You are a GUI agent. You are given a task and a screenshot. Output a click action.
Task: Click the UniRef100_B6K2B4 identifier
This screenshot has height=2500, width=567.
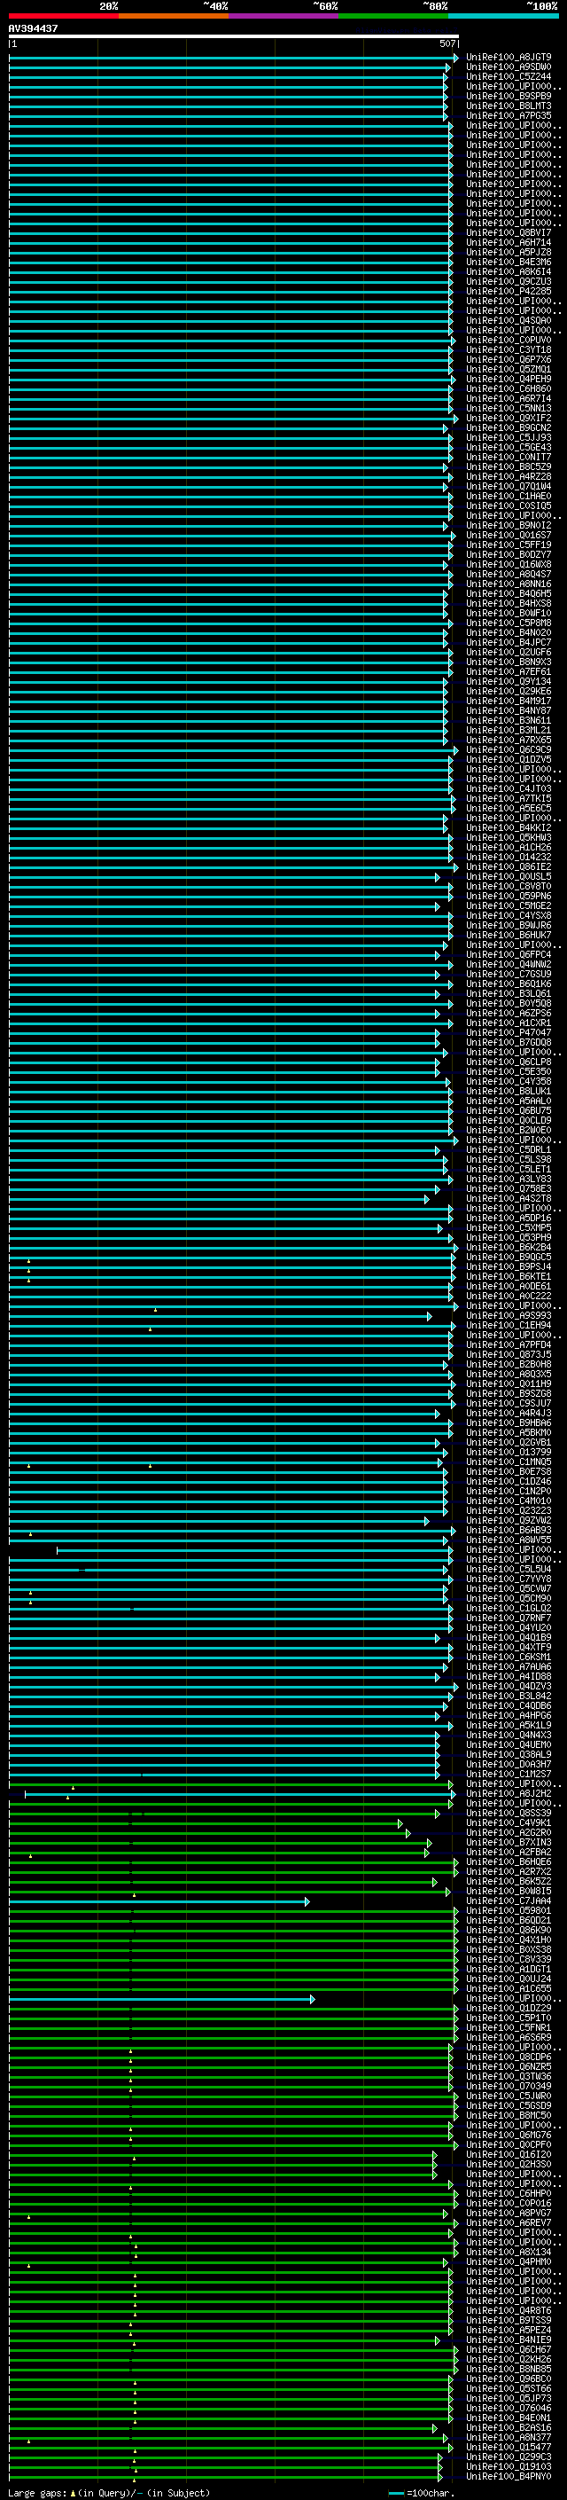point(509,1247)
